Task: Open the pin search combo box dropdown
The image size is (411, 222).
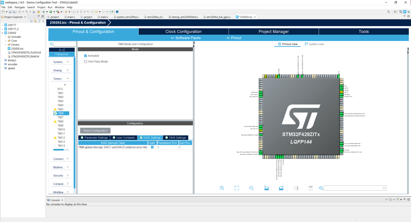Action: click(384, 188)
